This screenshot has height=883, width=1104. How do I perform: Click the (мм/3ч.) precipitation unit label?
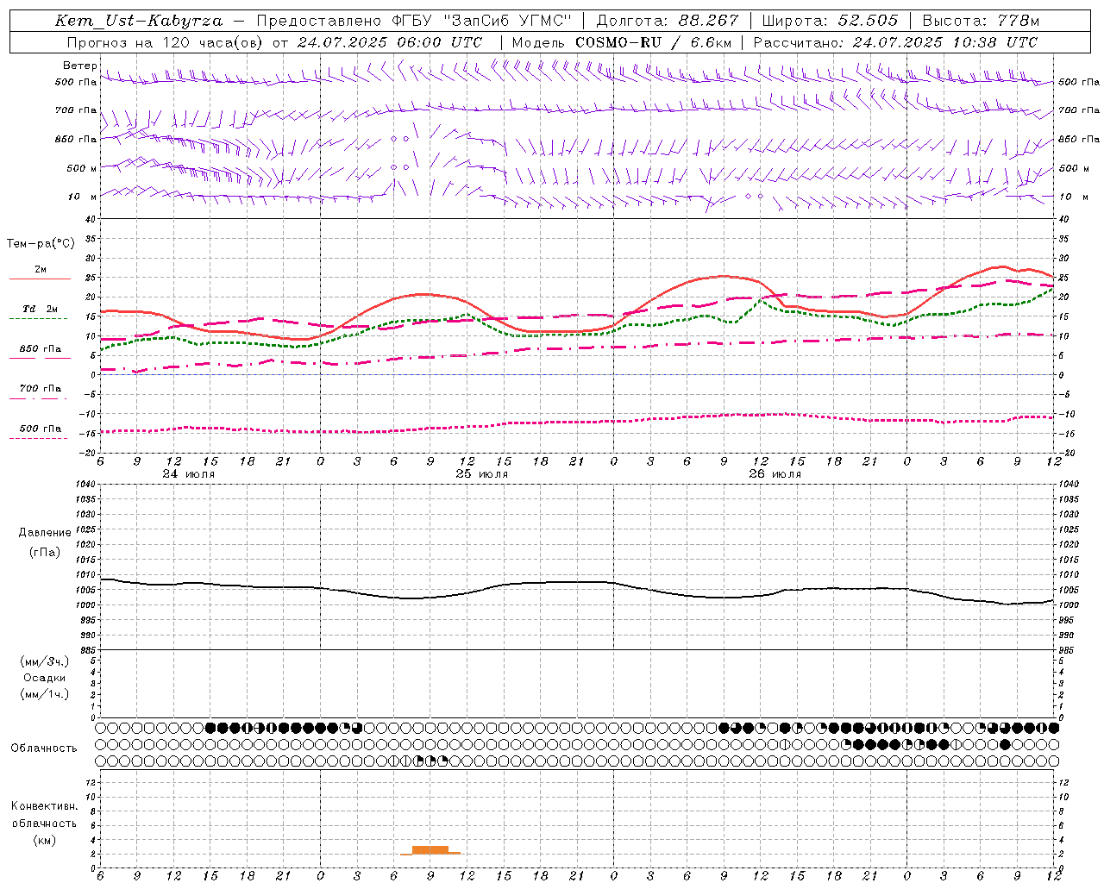(x=45, y=661)
